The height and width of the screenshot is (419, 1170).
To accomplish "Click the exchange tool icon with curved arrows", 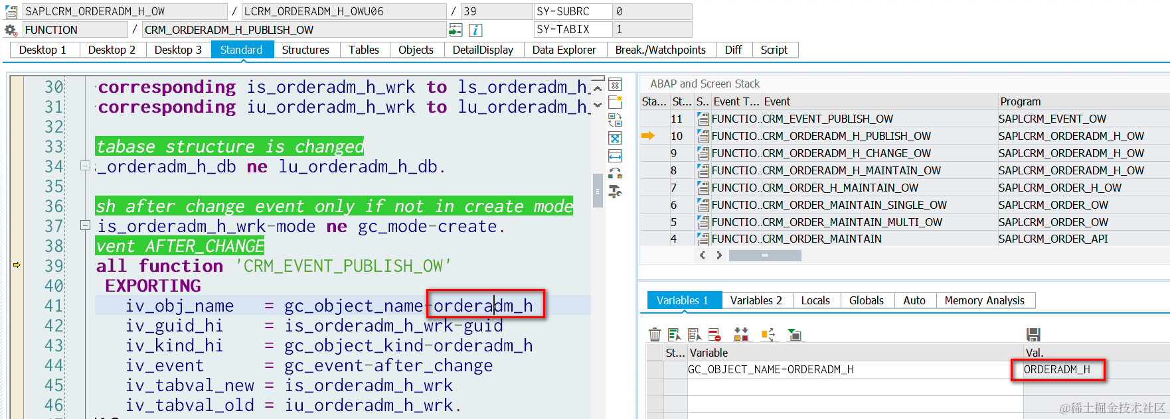I will (x=615, y=174).
